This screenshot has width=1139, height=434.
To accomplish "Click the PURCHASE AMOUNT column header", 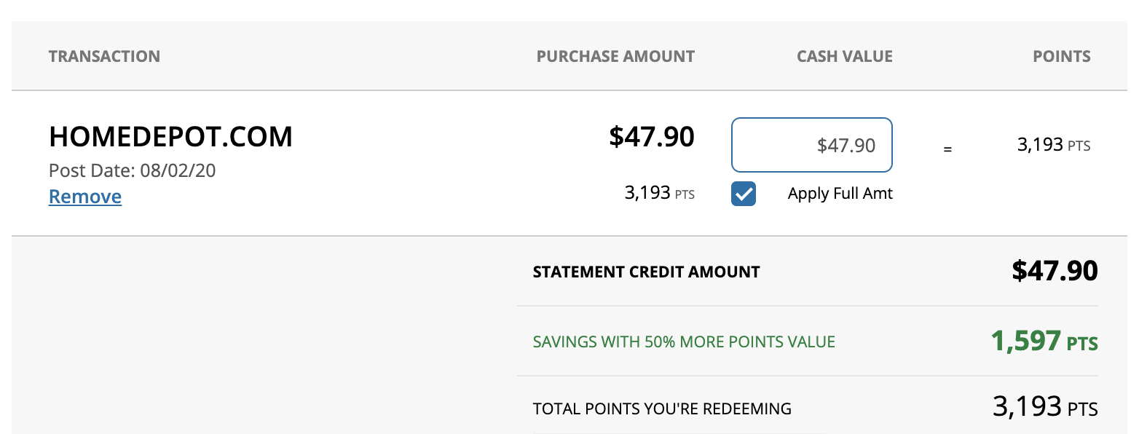I will coord(615,57).
